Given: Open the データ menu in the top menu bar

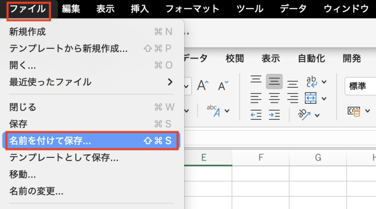Looking at the screenshot, I should pos(293,9).
